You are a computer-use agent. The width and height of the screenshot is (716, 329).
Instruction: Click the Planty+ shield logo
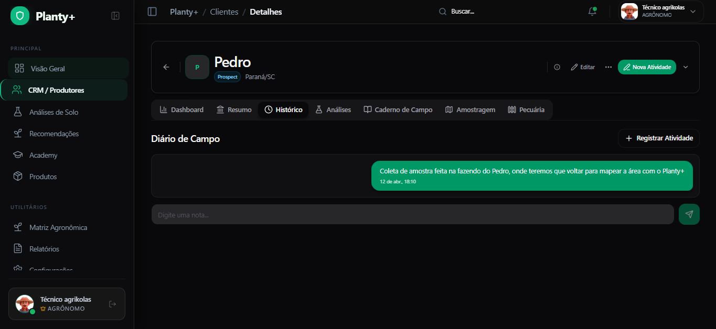tap(20, 16)
